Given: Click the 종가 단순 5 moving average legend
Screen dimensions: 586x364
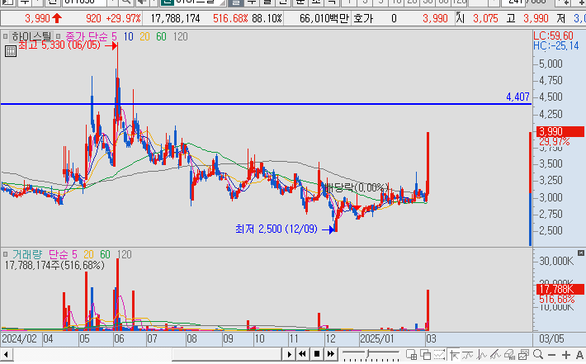Looking at the screenshot, I should [91, 36].
